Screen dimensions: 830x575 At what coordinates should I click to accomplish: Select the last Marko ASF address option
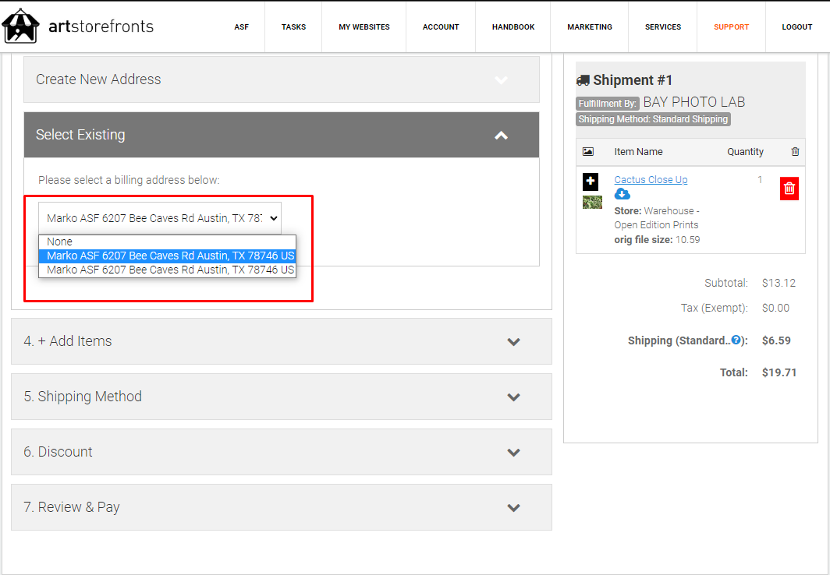pos(167,270)
